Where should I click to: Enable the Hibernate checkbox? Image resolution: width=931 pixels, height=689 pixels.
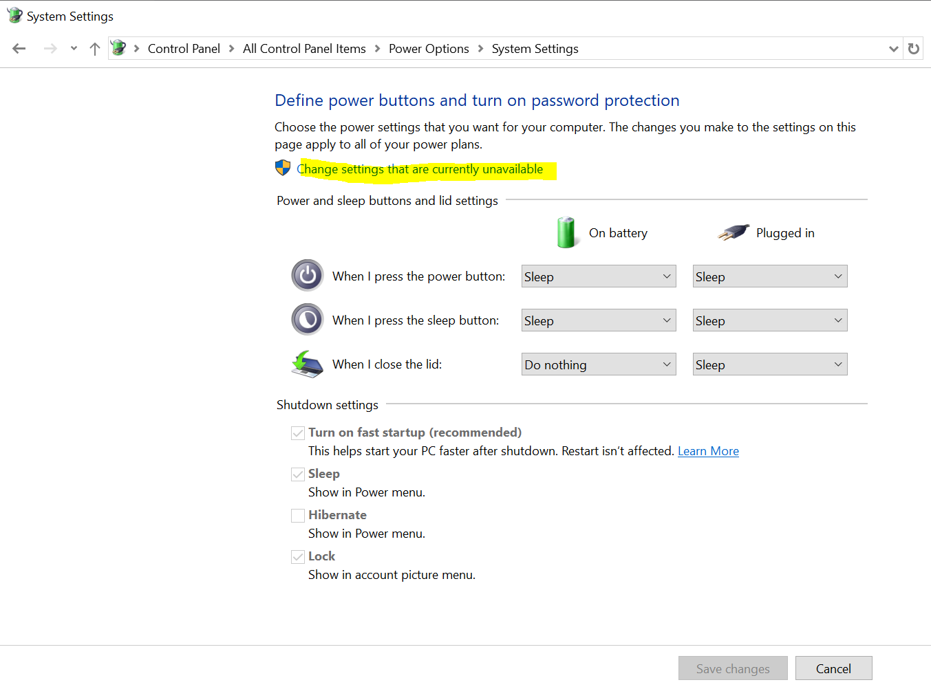(x=298, y=516)
